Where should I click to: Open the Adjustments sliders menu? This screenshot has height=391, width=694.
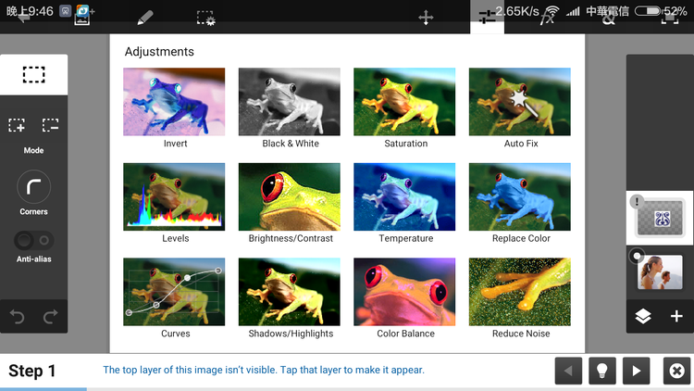(487, 18)
